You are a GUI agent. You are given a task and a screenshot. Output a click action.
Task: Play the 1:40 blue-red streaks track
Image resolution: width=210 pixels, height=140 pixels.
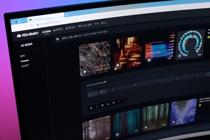tap(149, 60)
